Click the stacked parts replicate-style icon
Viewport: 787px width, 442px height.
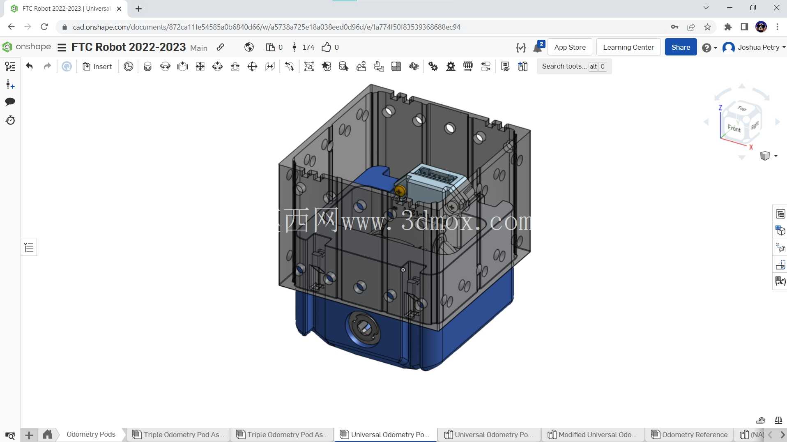click(361, 67)
